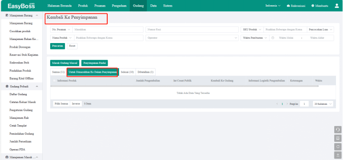343x160 pixels.
Task: Click the Sinkronisasi cloud icon
Action: 289,6
